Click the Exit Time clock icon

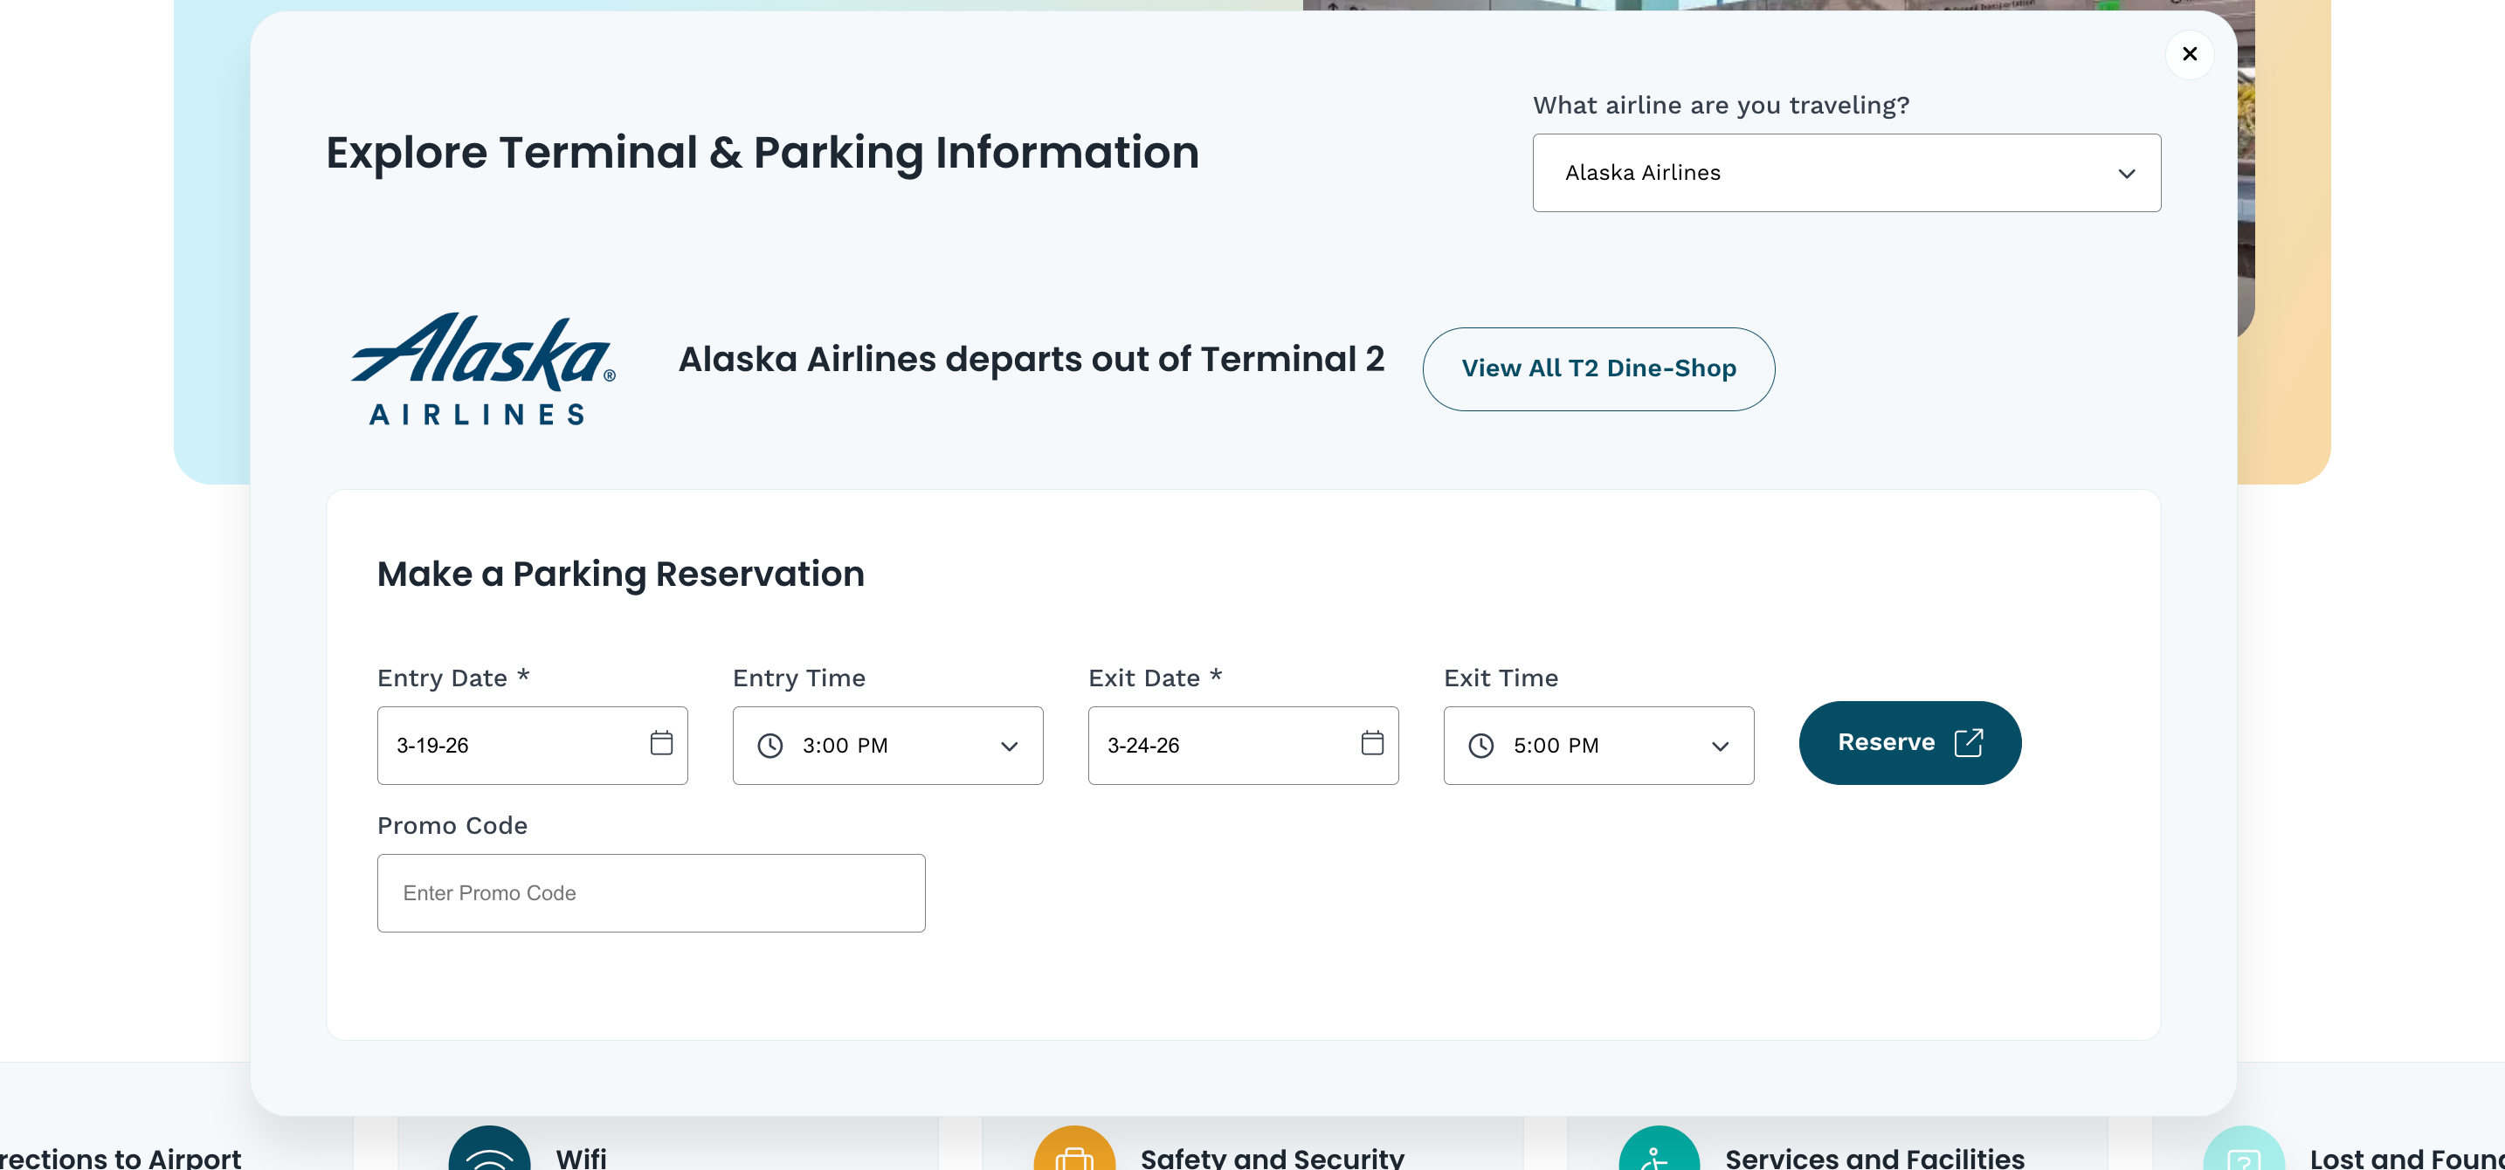pos(1481,746)
